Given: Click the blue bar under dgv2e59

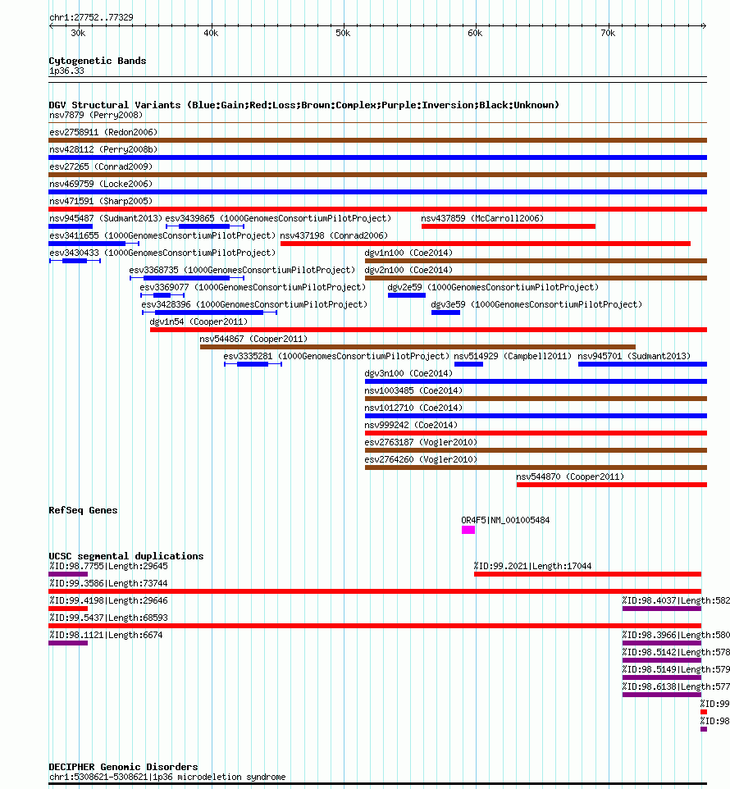Looking at the screenshot, I should pyautogui.click(x=407, y=295).
